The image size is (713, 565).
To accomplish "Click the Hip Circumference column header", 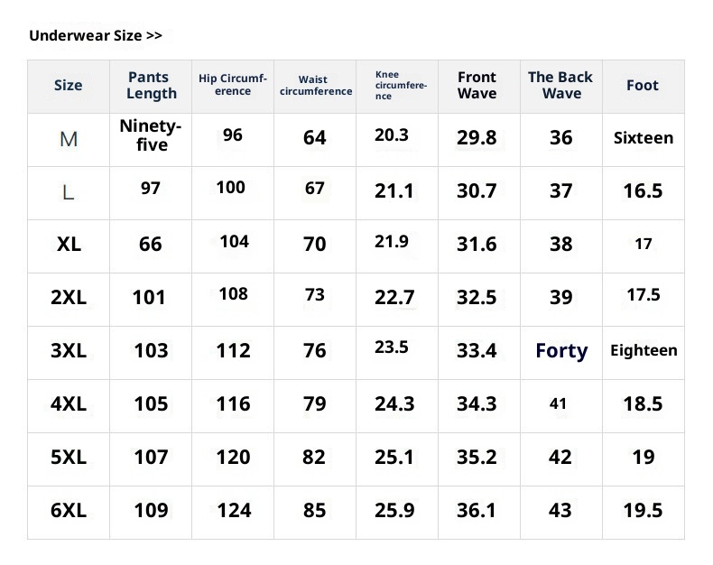I will [233, 85].
